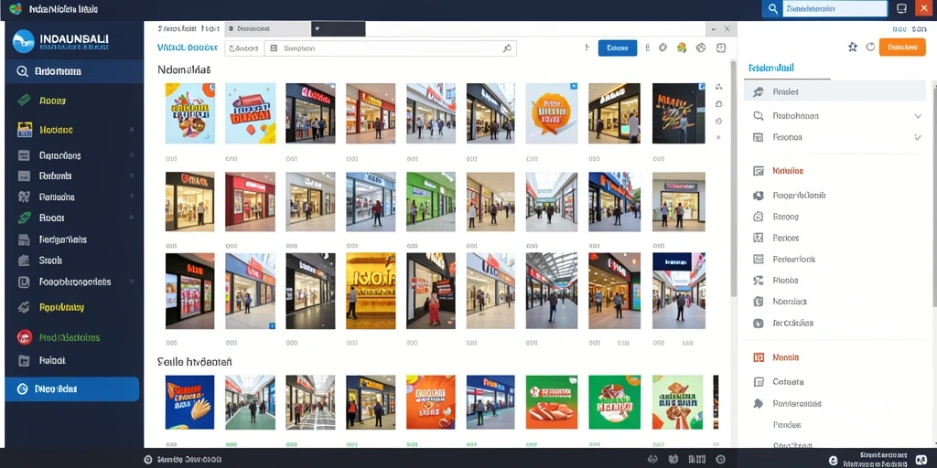Open the highlighted search item in the left sidebar

(74, 71)
